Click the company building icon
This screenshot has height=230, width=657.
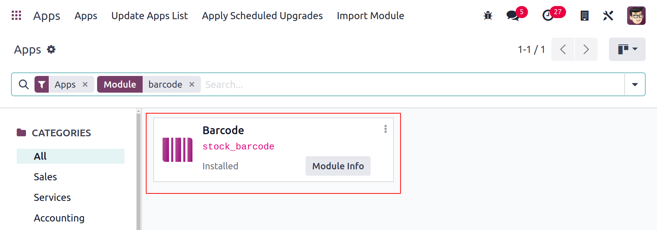[584, 16]
